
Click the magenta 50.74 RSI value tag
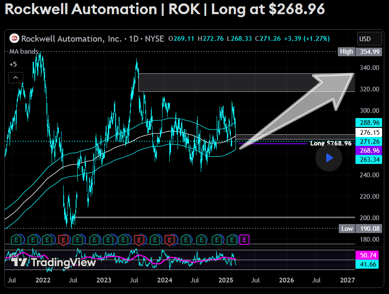368,255
